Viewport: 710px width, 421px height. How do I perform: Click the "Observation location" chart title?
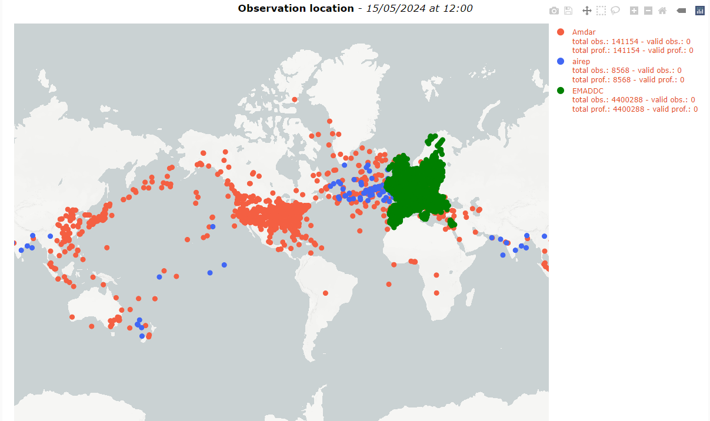[x=296, y=8]
